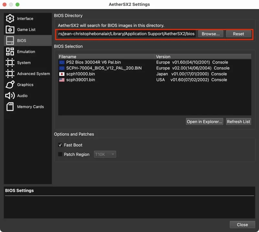Click the Refresh List button
The height and width of the screenshot is (232, 259).
(x=239, y=122)
